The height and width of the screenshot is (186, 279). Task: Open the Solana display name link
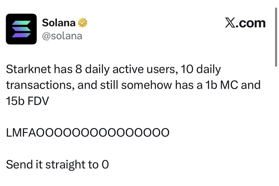tap(58, 23)
